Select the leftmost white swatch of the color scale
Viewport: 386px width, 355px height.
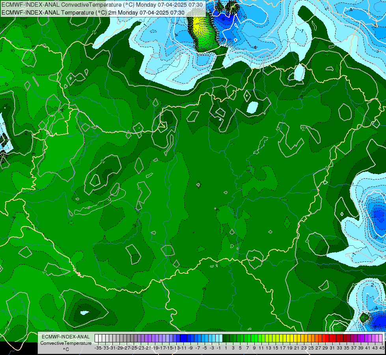point(97,338)
